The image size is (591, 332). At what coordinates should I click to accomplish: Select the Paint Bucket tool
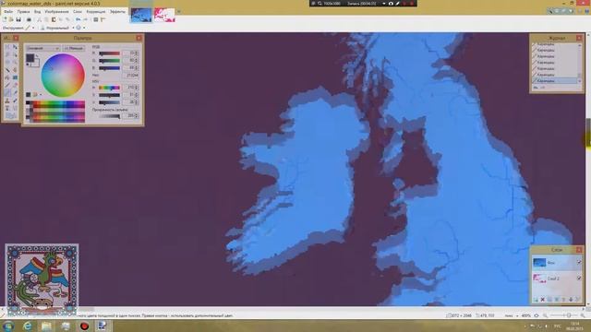(x=7, y=77)
